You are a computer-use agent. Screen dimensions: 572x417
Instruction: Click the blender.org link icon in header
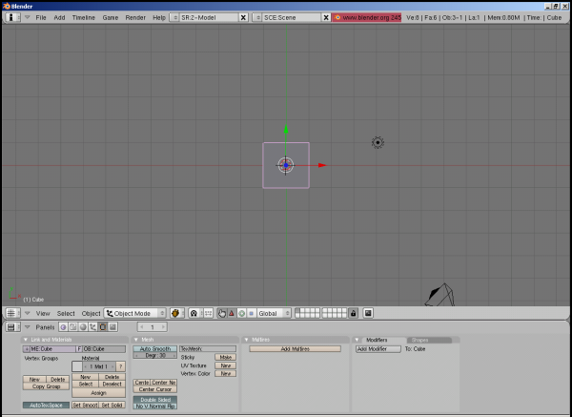coord(337,17)
